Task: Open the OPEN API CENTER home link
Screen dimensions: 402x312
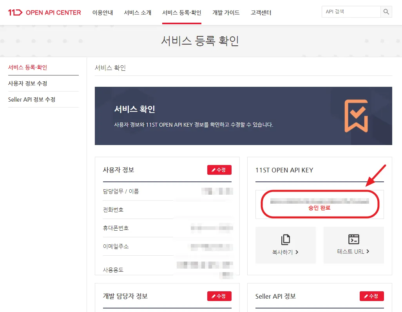Action: (53, 13)
